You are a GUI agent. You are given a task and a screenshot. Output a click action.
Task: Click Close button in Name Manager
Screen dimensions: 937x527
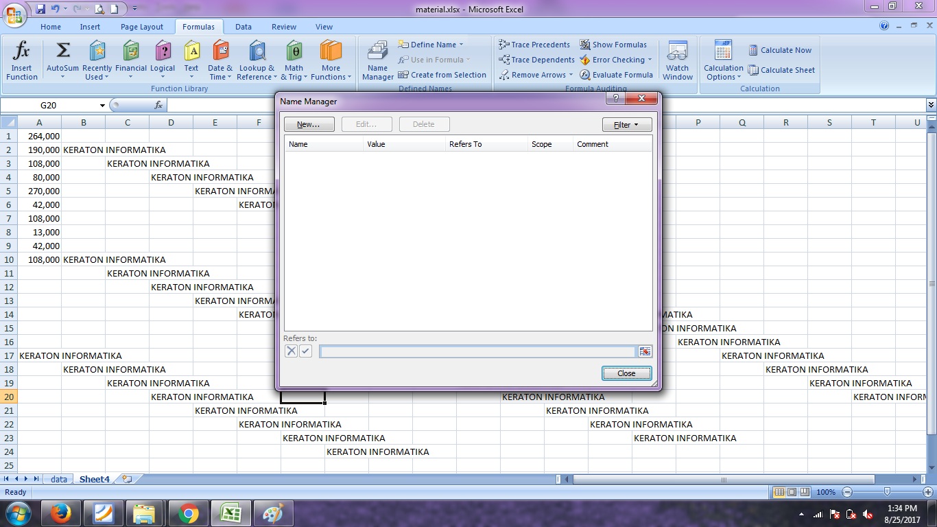click(626, 373)
